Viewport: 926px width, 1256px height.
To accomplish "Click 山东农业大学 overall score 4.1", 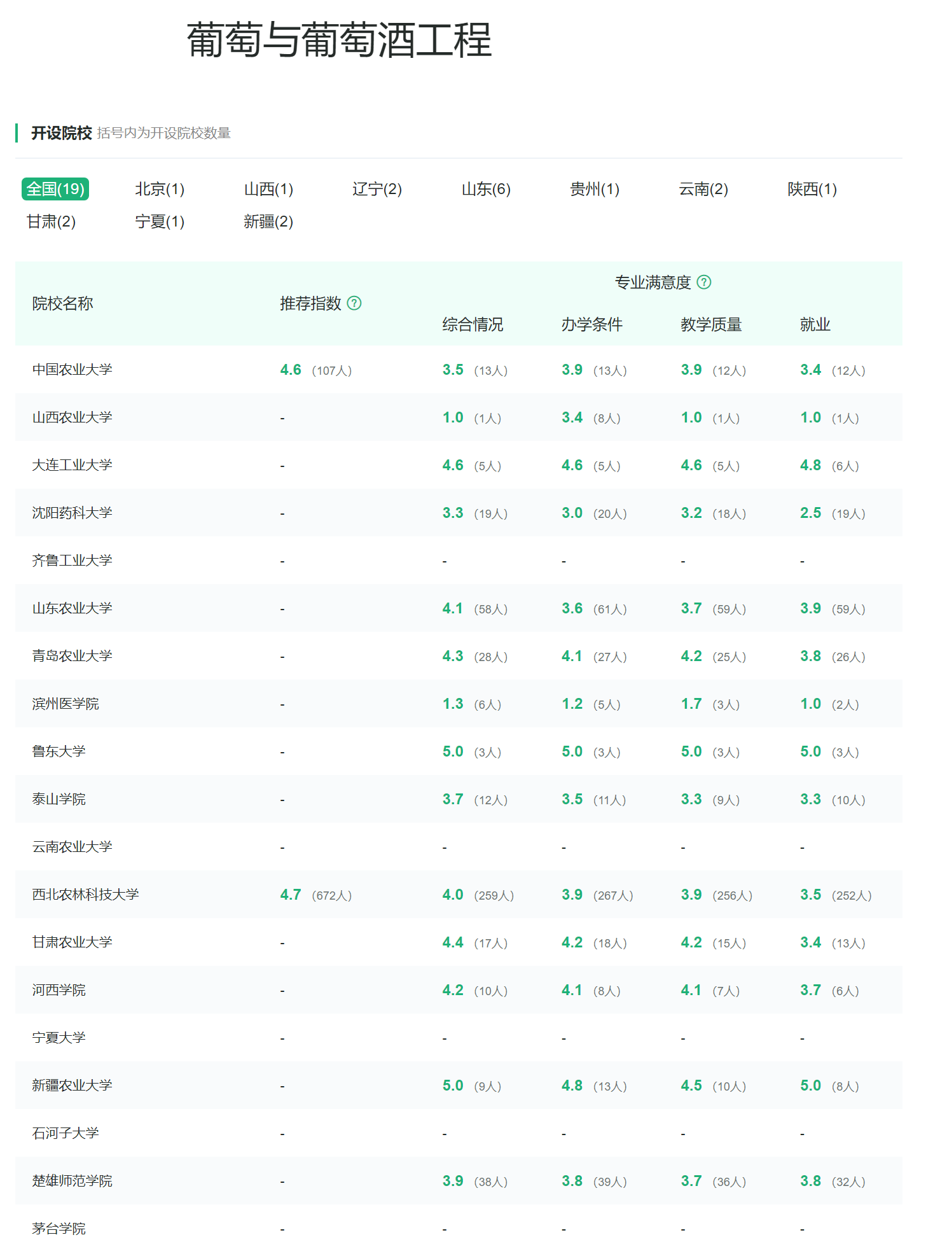I will click(453, 608).
